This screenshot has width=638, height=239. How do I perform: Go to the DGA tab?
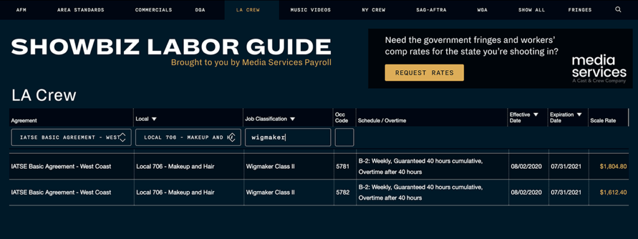click(x=200, y=10)
